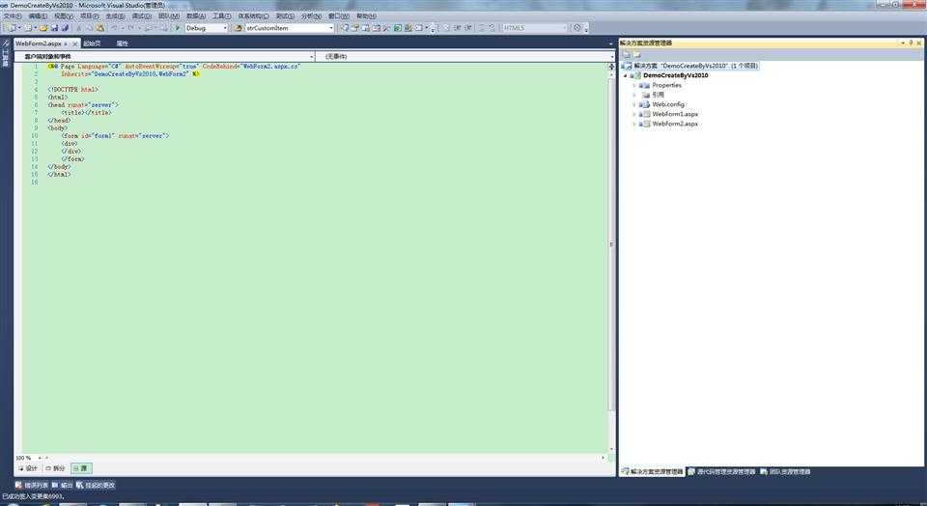Switch to 源 (Source) view
The image size is (927, 506).
[x=80, y=468]
